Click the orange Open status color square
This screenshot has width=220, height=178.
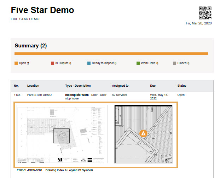coord(16,63)
